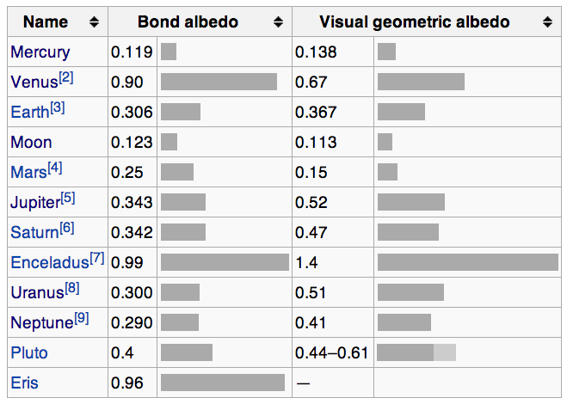Viewport: 567px width, 404px height.
Task: Navigate to the Saturn page
Action: coord(34,233)
